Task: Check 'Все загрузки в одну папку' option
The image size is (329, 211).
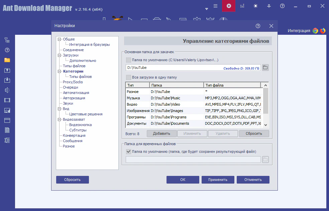Action: point(128,77)
